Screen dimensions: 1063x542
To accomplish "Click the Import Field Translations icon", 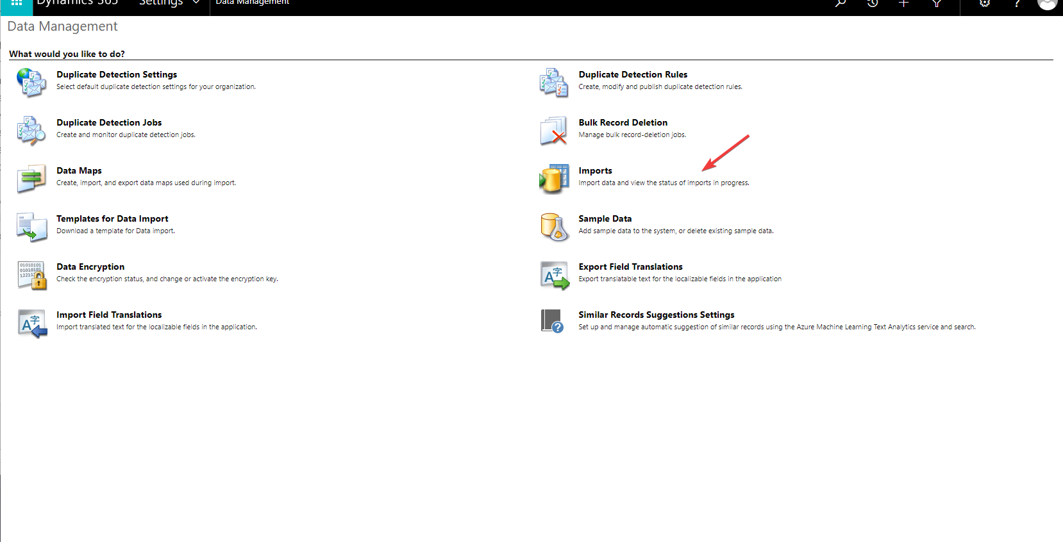I will pos(31,323).
